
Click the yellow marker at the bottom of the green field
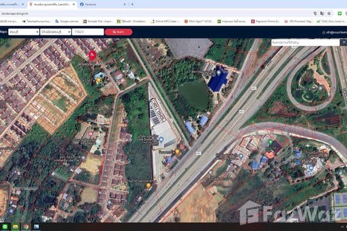148,186
